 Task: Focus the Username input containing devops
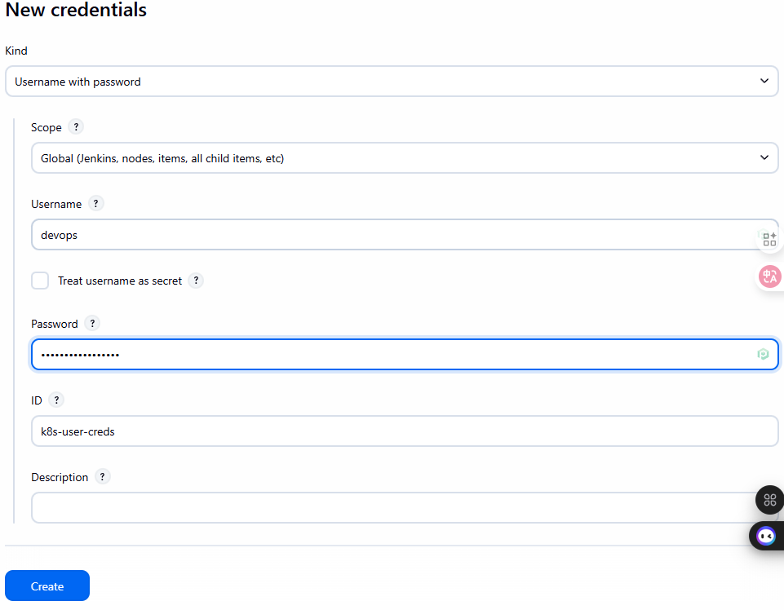(392, 235)
